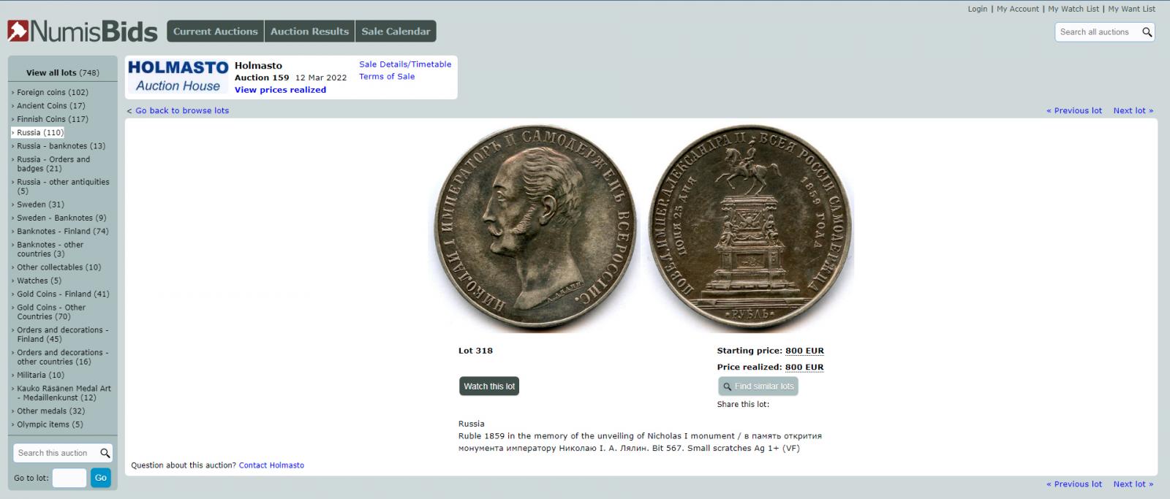1170x499 pixels.
Task: Click the NumisBids logo
Action: coord(83,31)
